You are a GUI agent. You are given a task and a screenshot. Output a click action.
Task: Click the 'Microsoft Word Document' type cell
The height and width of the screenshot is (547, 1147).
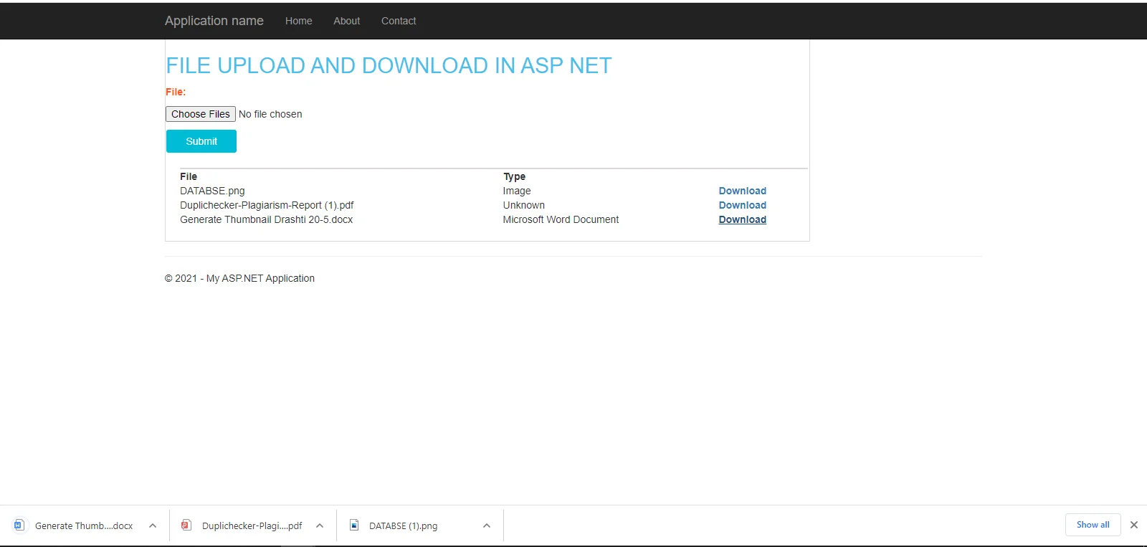pos(561,219)
